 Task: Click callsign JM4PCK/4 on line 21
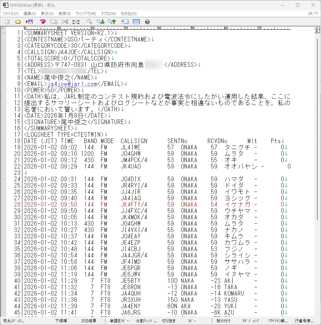coord(134,160)
